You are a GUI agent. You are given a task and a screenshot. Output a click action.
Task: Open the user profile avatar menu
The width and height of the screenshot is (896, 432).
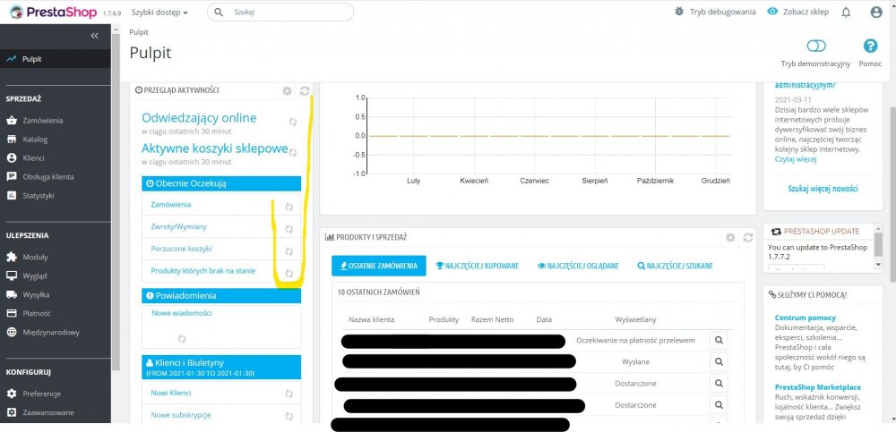pos(876,12)
